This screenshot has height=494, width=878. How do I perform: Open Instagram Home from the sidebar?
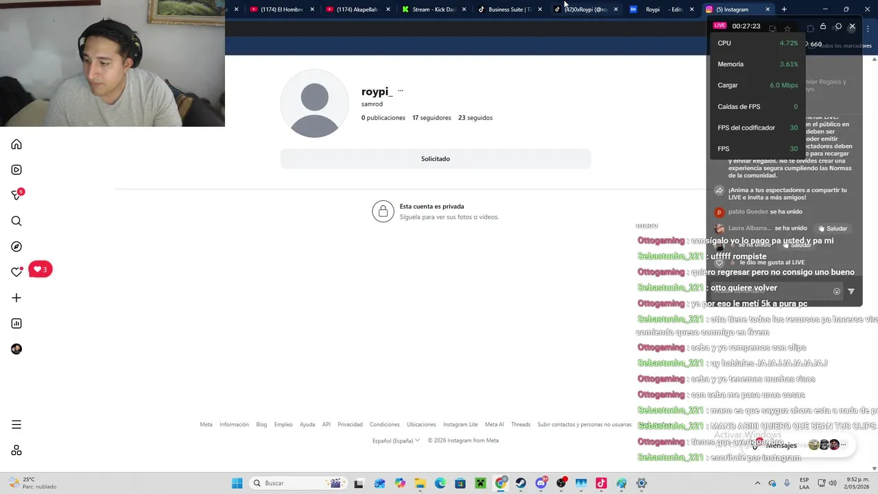(x=16, y=144)
